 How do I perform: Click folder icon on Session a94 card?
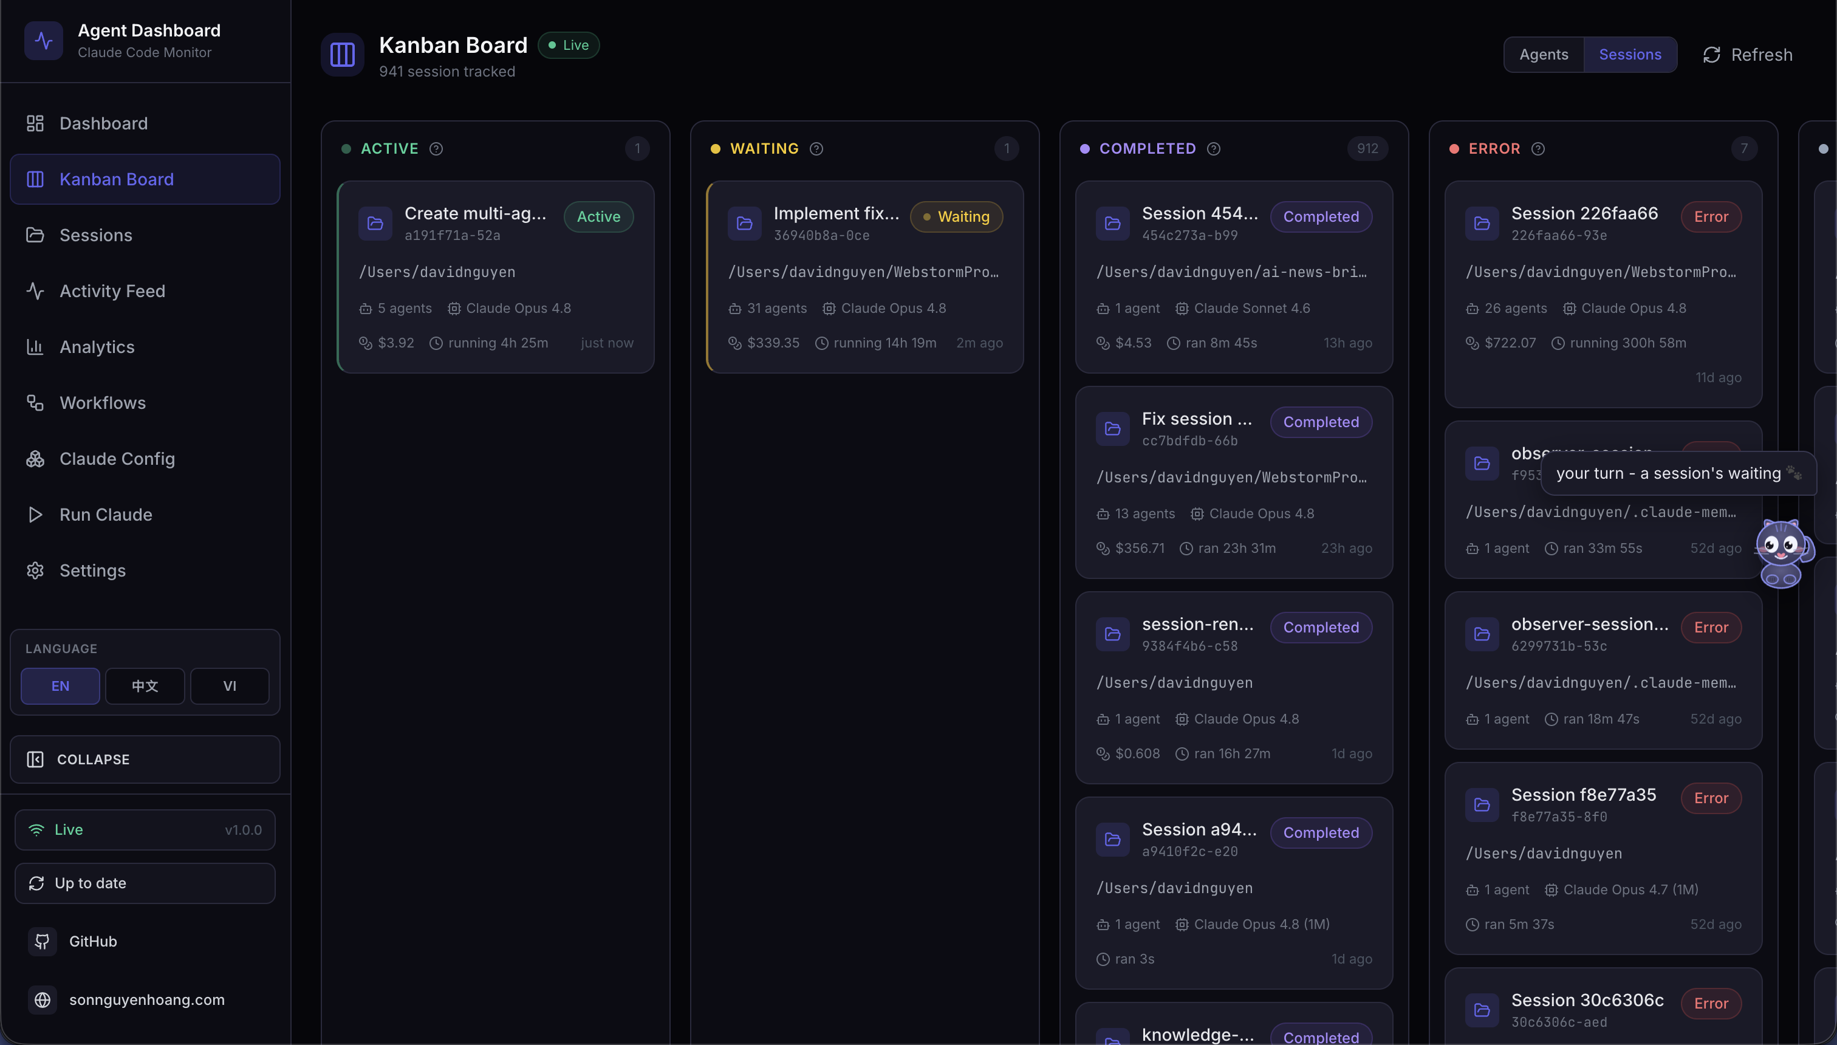click(x=1113, y=839)
